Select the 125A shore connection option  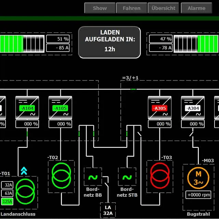point(7,202)
